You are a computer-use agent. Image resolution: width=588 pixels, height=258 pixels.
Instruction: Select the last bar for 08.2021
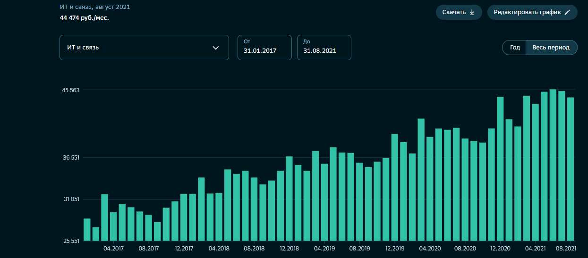click(571, 169)
